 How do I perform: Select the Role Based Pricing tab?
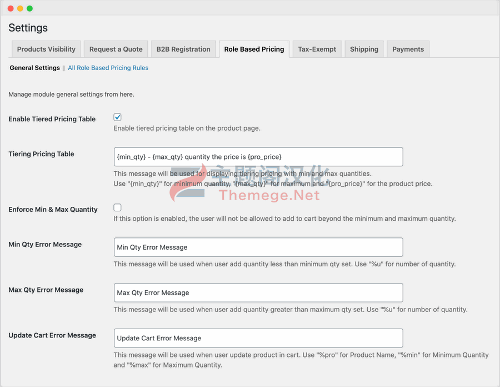[x=254, y=49]
